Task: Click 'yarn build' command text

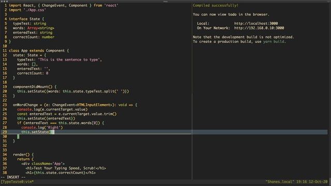Action: click(274, 41)
